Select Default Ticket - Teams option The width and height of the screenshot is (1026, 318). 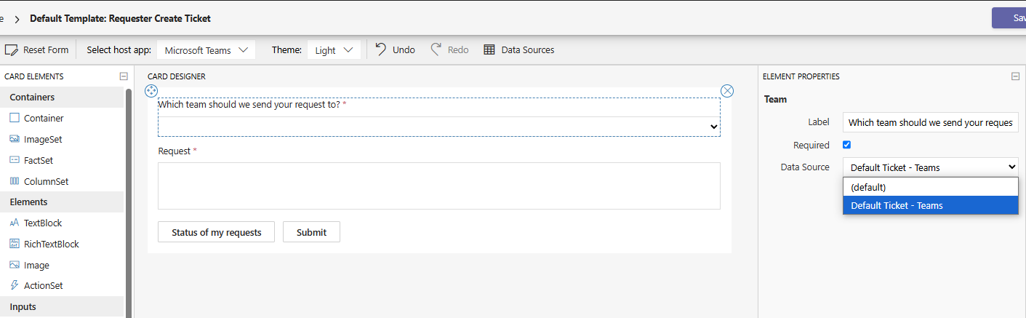click(931, 205)
